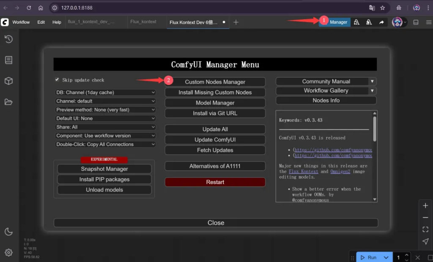This screenshot has width=433, height=262.
Task: Click Install Missing Custom Nodes
Action: tap(215, 93)
